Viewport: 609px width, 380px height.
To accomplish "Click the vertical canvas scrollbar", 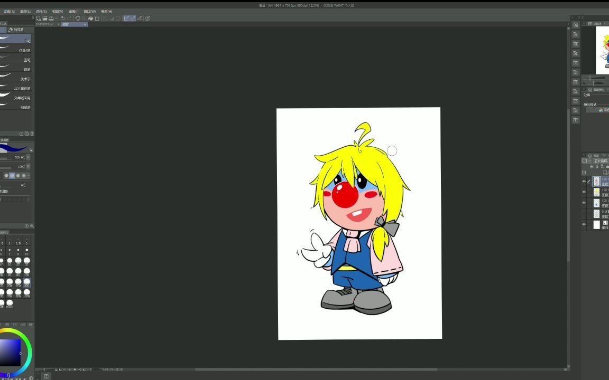I will coord(569,184).
